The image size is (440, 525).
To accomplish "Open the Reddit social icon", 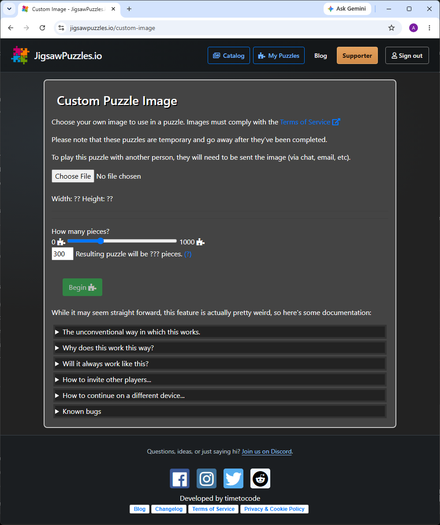I will 260,479.
